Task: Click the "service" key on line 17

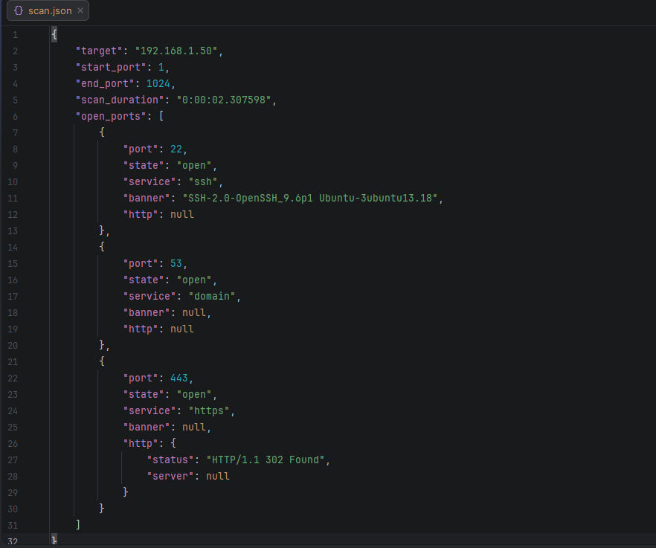Action: tap(149, 296)
